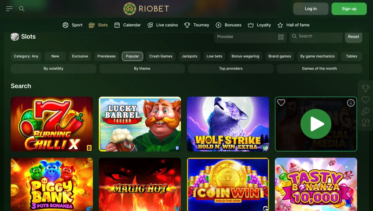Expand the By volatility filter
This screenshot has width=373, height=211.
point(53,69)
